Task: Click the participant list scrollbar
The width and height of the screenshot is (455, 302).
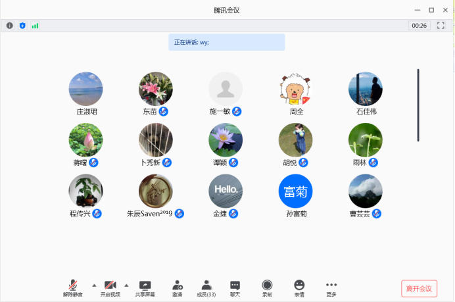Action: [418, 105]
